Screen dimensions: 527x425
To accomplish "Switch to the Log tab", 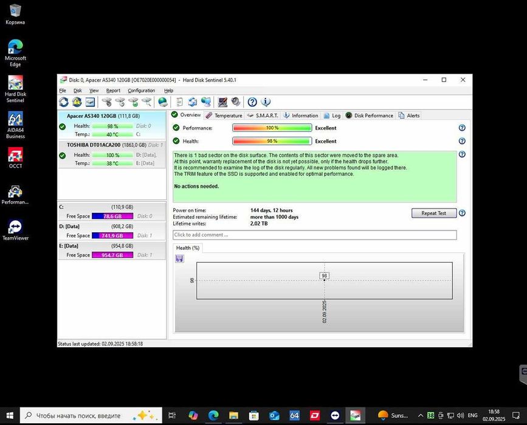I will (x=332, y=116).
